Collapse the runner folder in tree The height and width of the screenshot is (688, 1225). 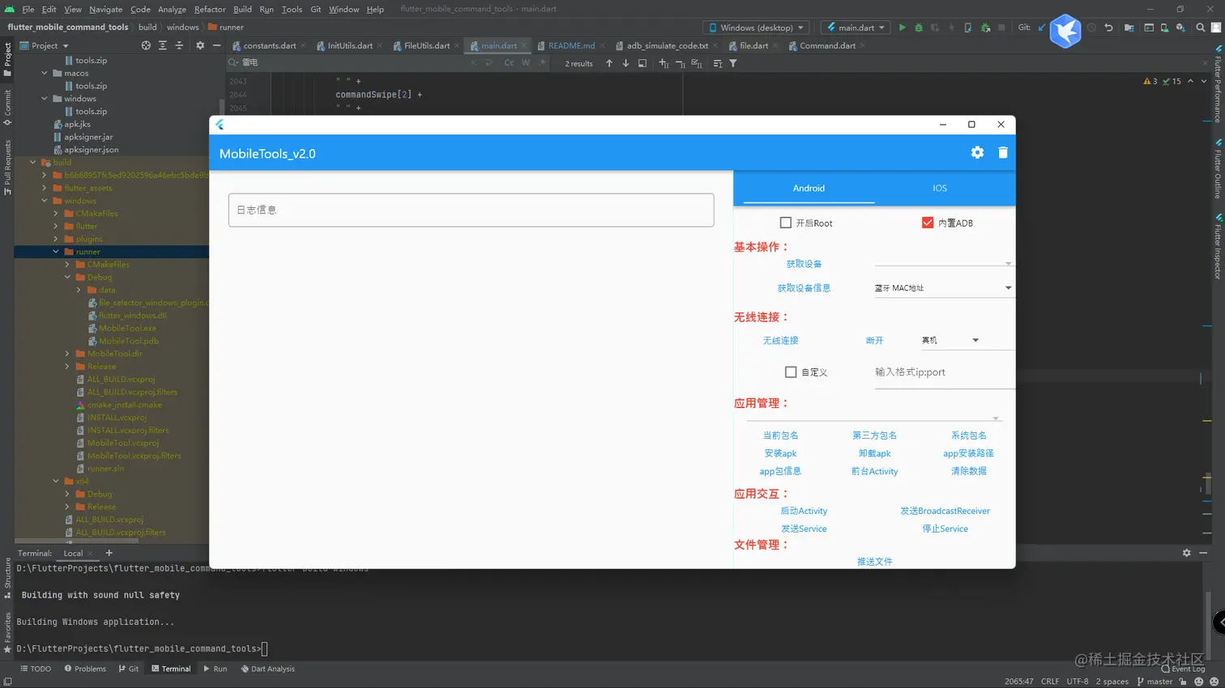point(56,252)
